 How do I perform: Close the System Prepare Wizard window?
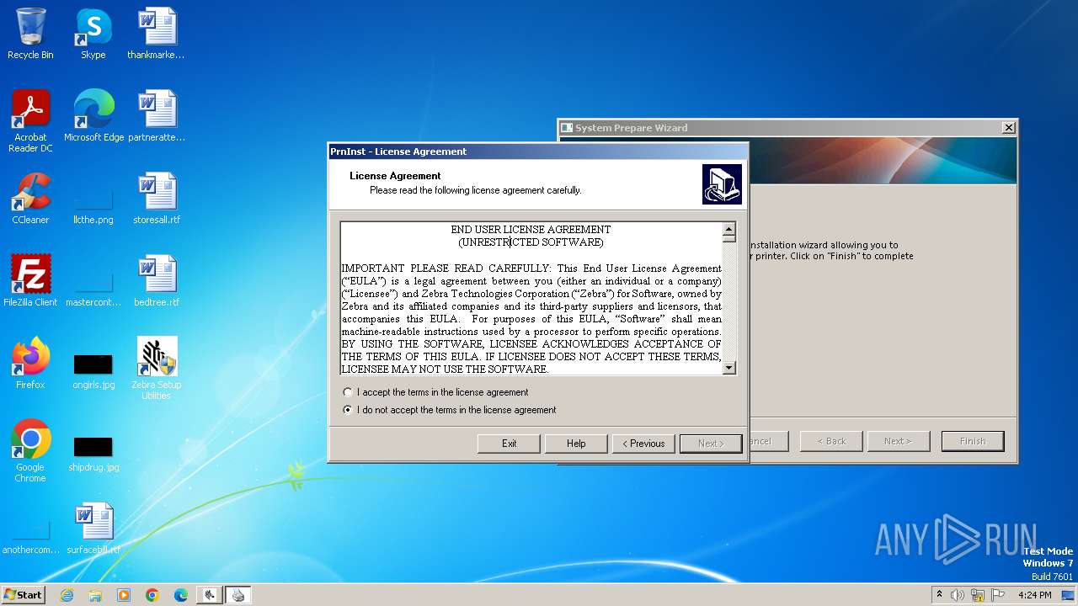point(1008,128)
